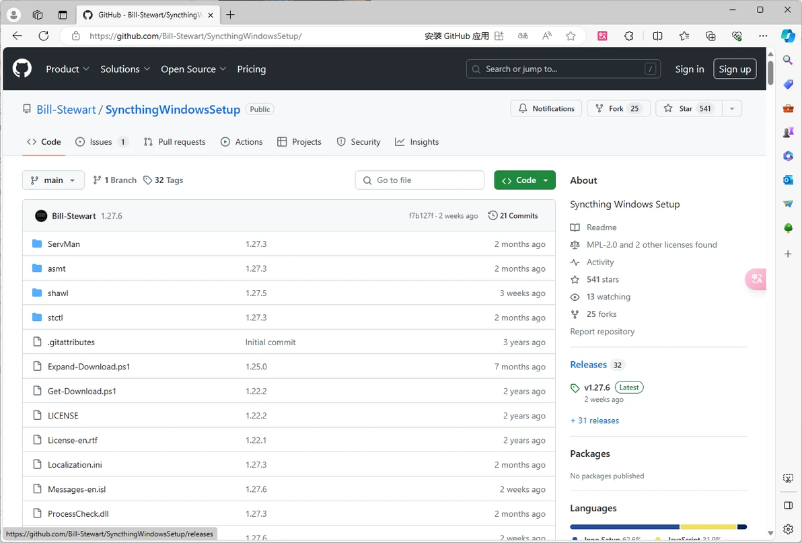Click the browser back arrow
Image resolution: width=802 pixels, height=543 pixels.
[17, 36]
